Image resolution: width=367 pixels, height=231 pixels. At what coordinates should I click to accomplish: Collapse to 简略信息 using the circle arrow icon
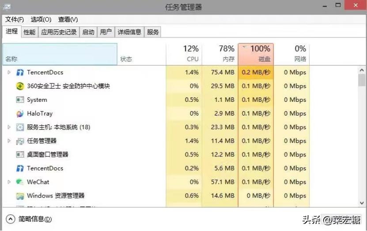10,219
